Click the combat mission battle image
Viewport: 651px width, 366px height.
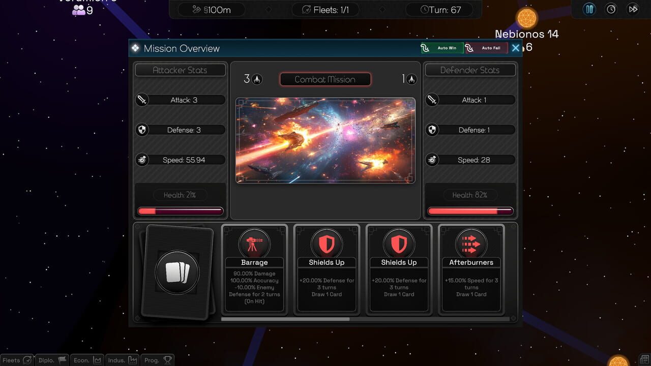325,140
